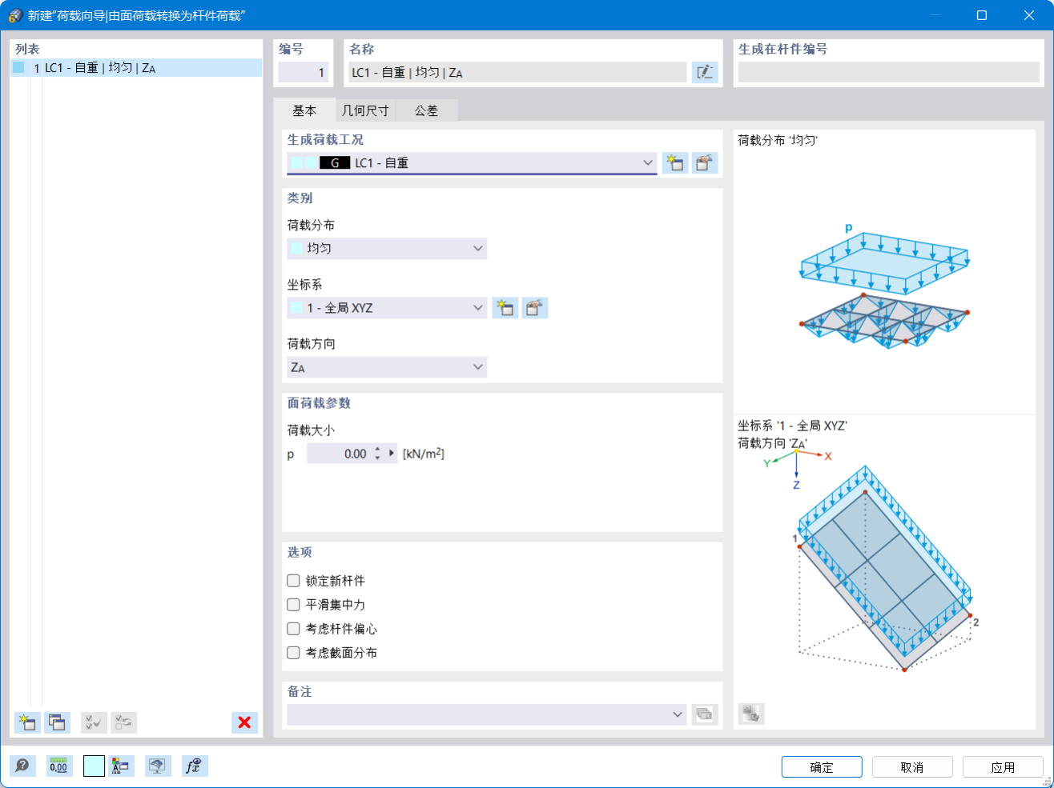
Task: Click the uniform load distribution preview image
Action: [884, 285]
